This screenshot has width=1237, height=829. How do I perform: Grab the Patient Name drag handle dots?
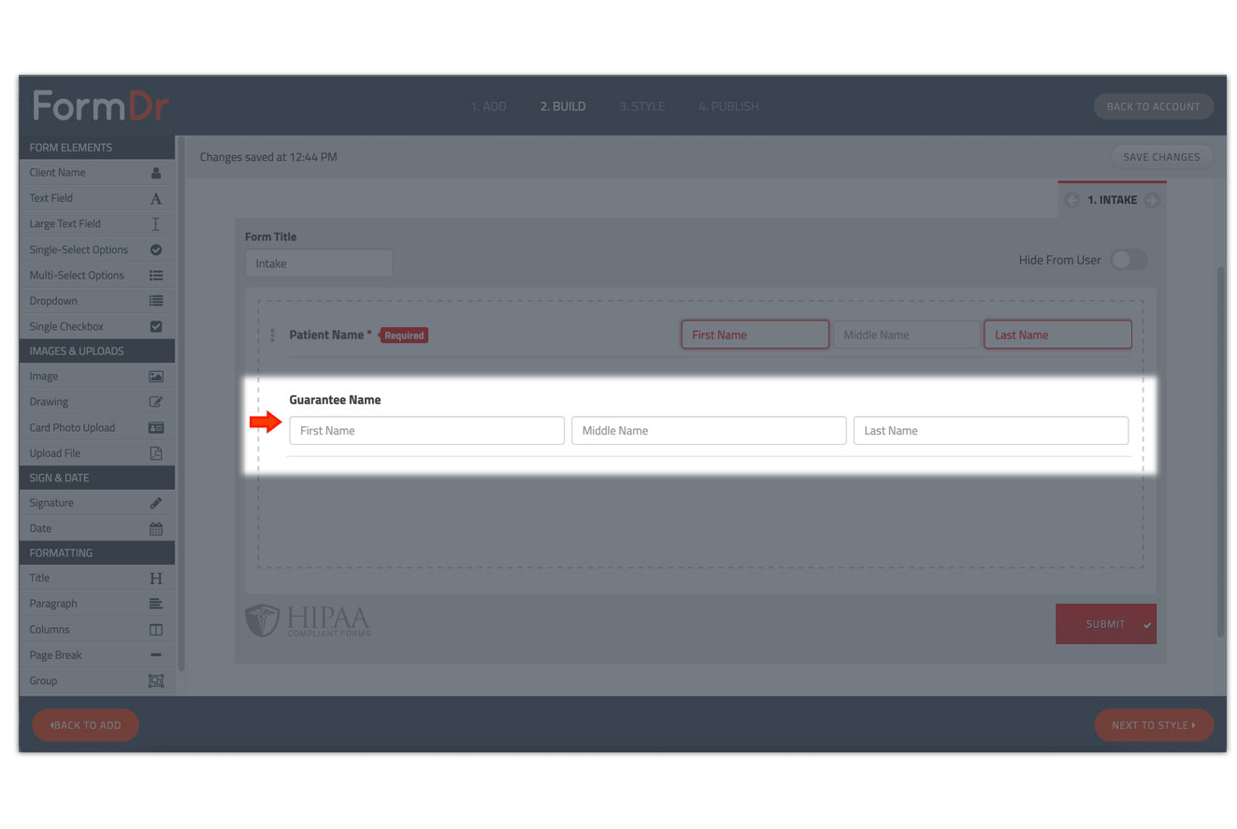coord(272,335)
